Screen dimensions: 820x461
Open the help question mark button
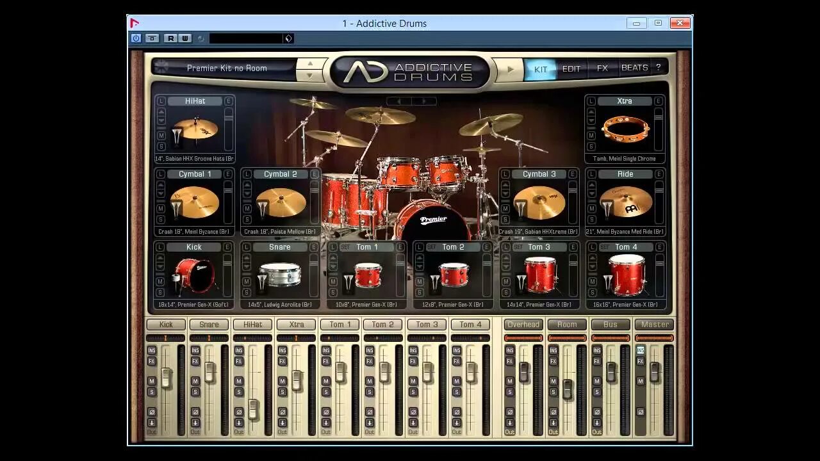(x=658, y=68)
